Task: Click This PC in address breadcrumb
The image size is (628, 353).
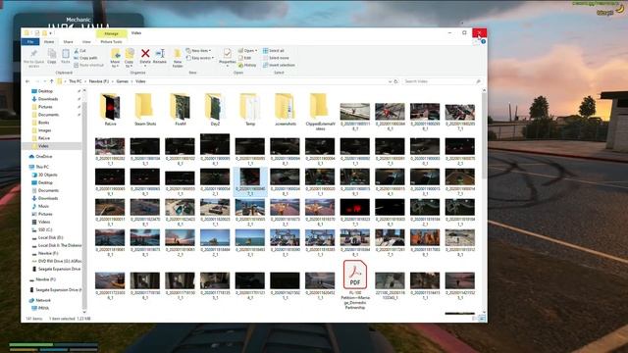Action: [x=75, y=81]
